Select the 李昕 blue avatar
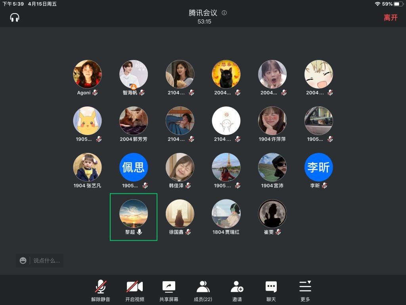Viewport: 406px width, 305px height. click(x=319, y=167)
